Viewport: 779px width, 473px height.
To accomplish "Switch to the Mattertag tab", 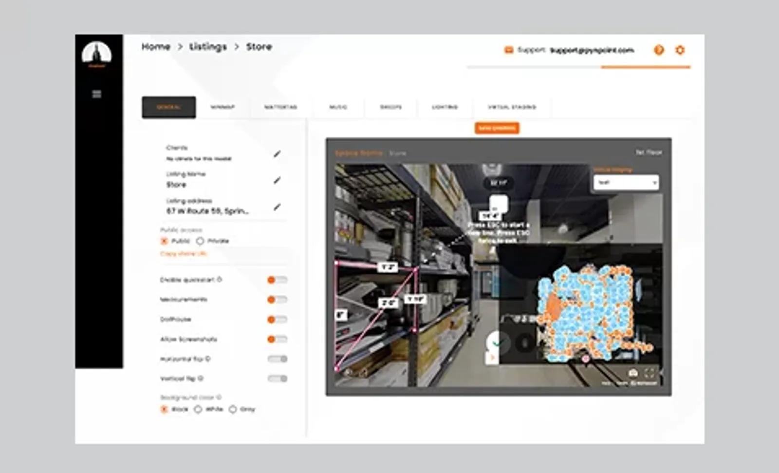I will [281, 107].
